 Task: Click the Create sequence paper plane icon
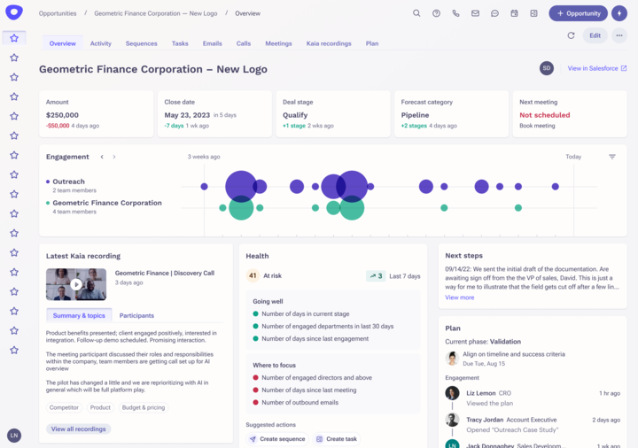(253, 439)
